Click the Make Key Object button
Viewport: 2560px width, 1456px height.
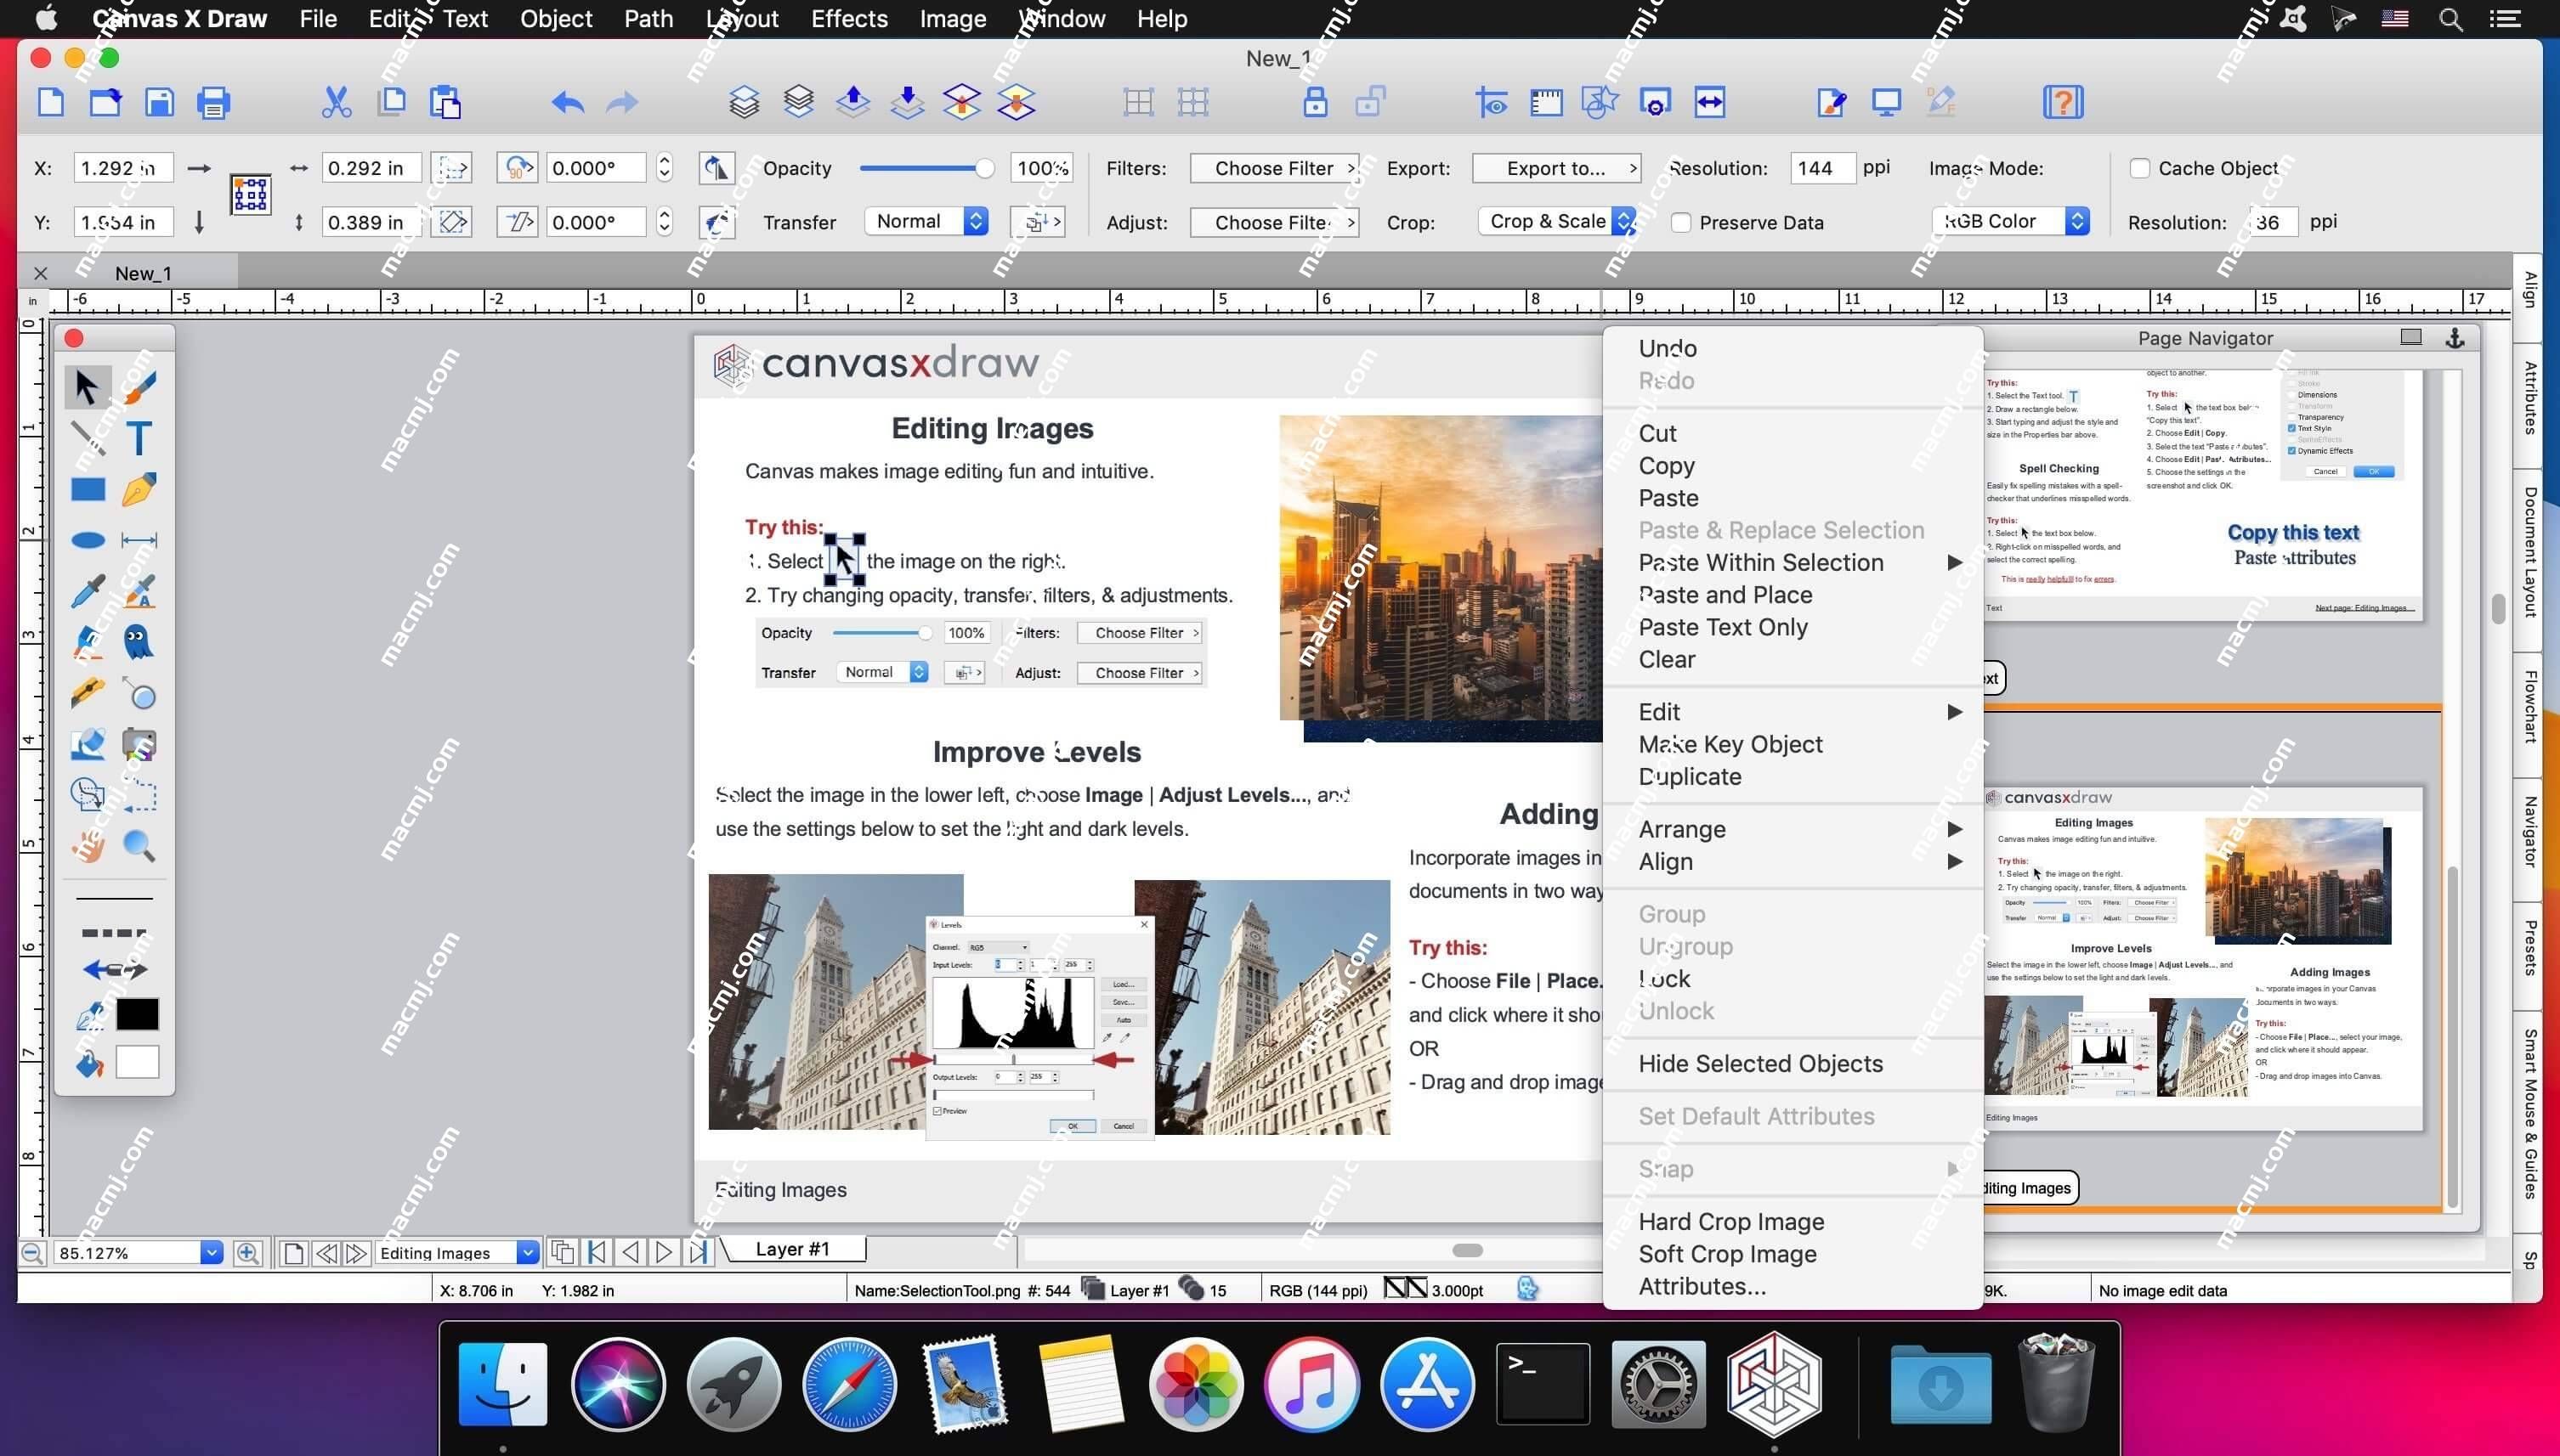coord(1732,743)
